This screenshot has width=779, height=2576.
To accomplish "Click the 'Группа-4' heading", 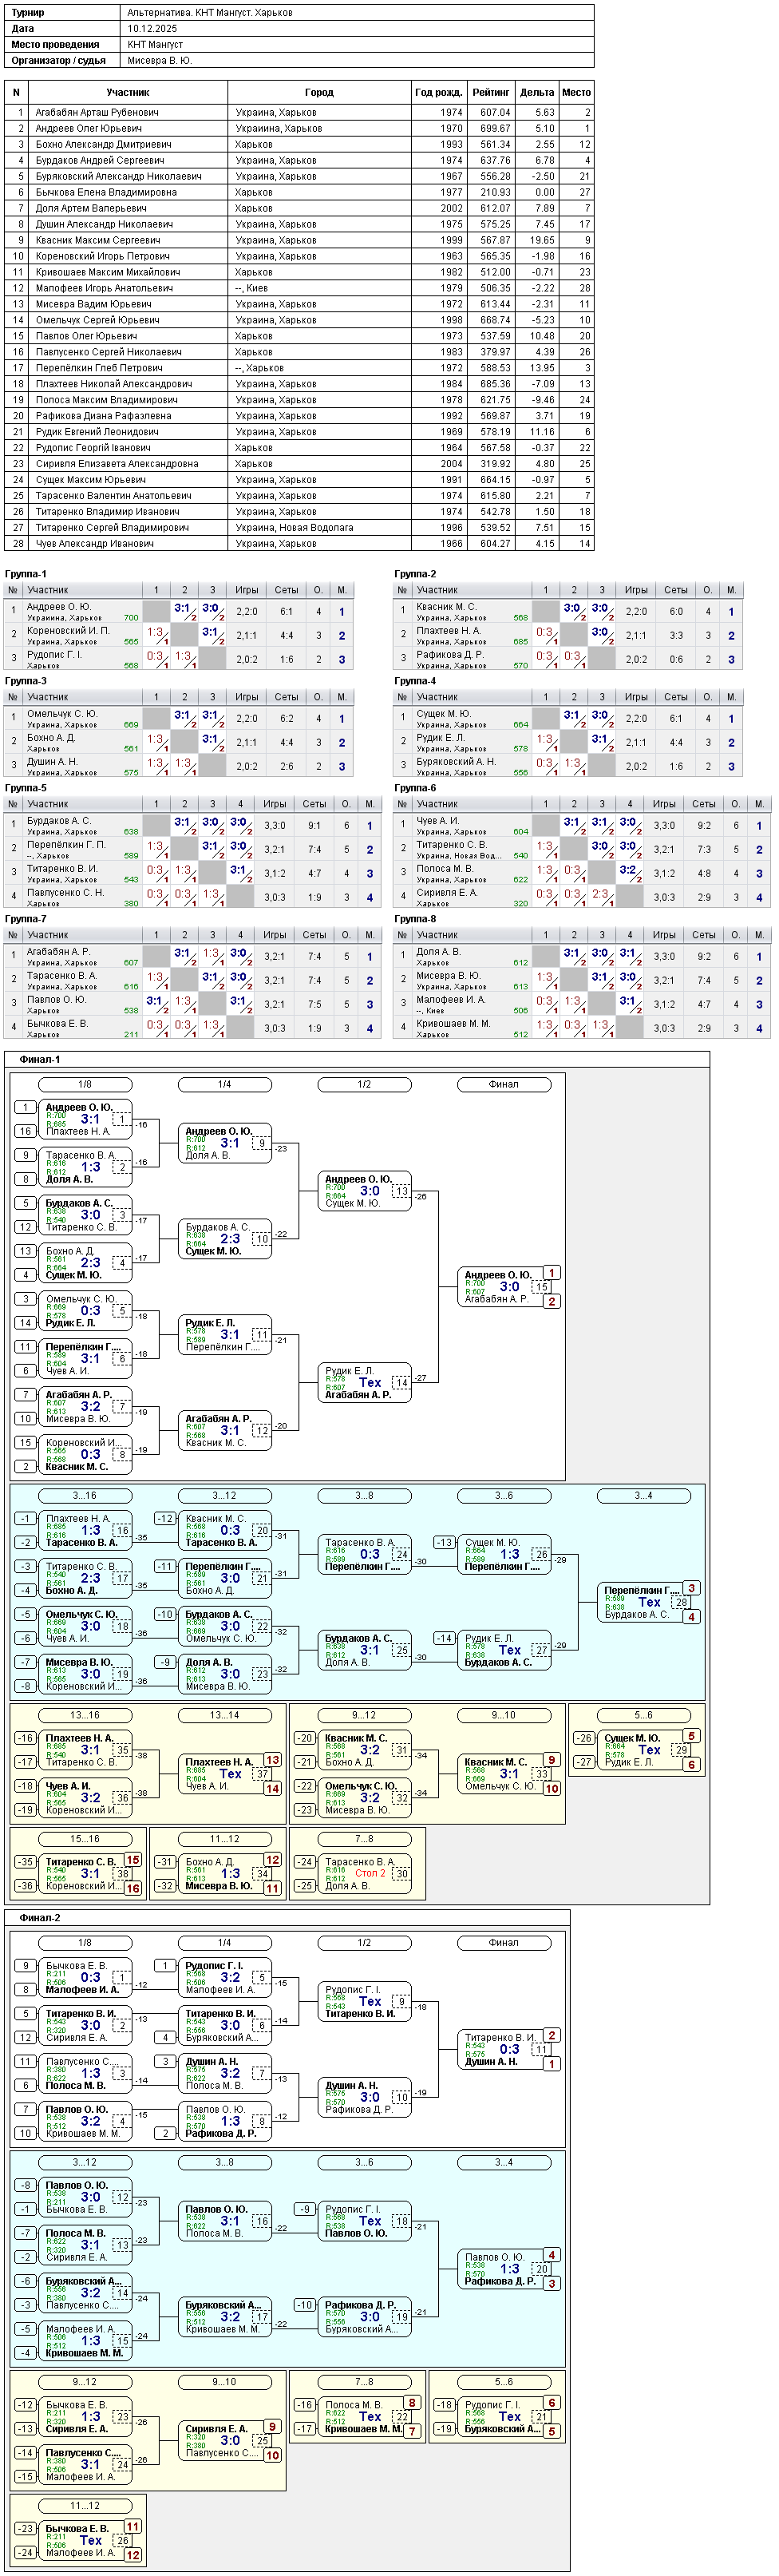I will point(415,683).
